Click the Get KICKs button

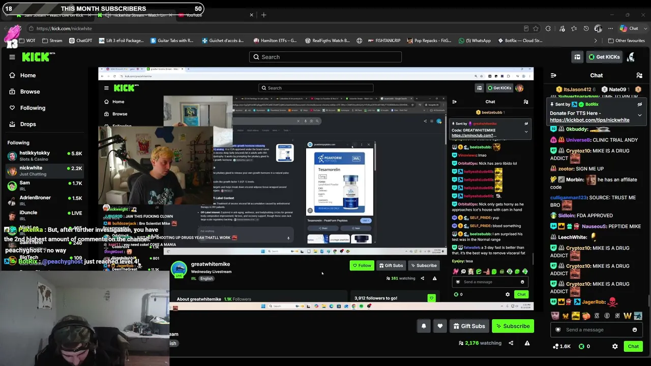click(604, 57)
